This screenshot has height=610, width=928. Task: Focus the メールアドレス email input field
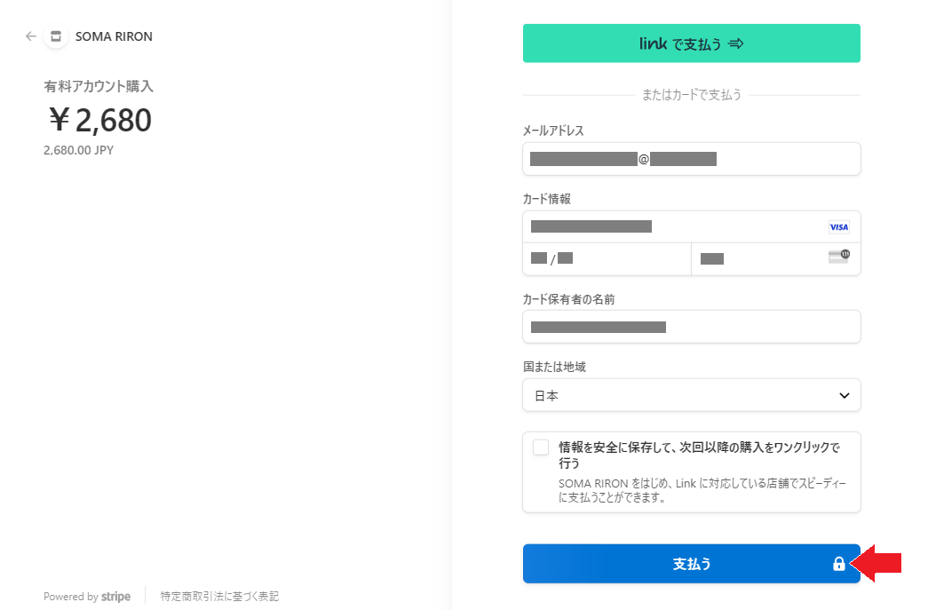point(691,160)
